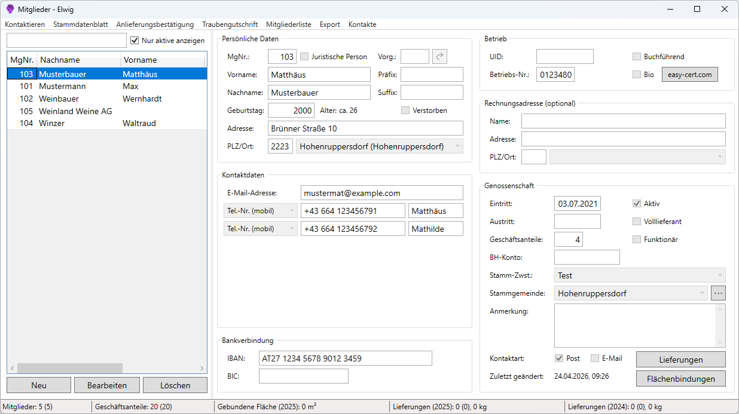Check the Volllieferant option
Viewport: 739px width, 414px height.
coord(637,222)
